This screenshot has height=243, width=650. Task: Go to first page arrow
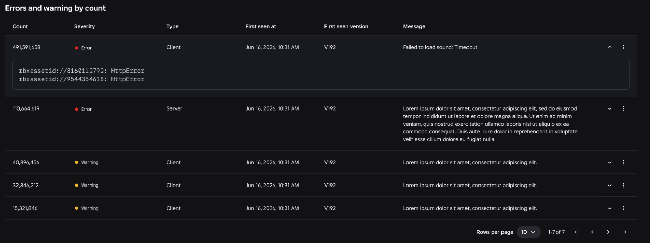[577, 232]
